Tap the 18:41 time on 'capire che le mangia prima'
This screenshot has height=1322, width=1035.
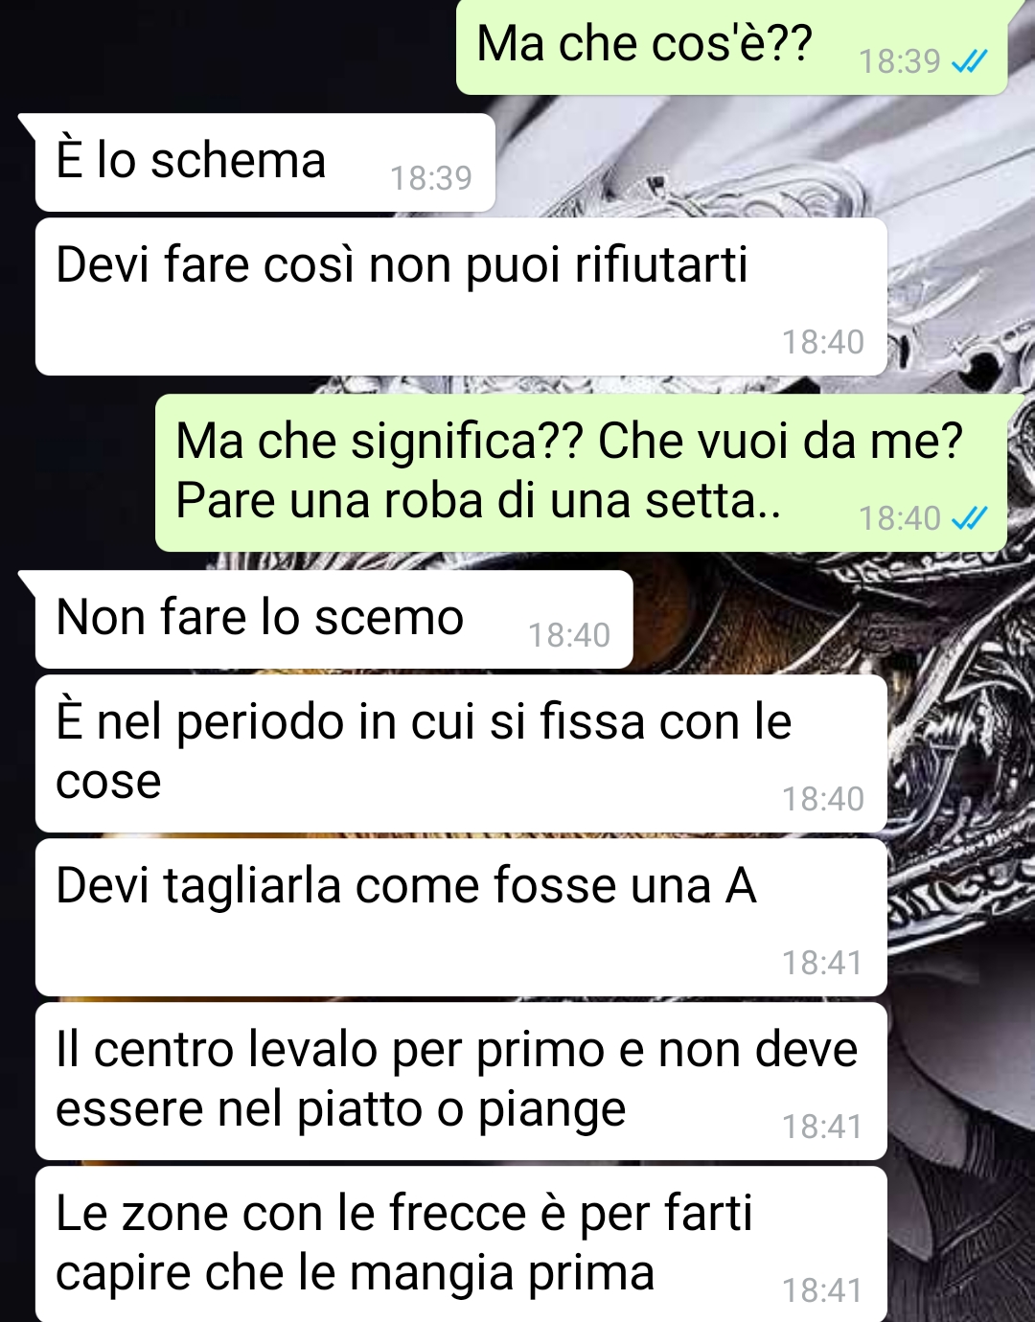822,1290
